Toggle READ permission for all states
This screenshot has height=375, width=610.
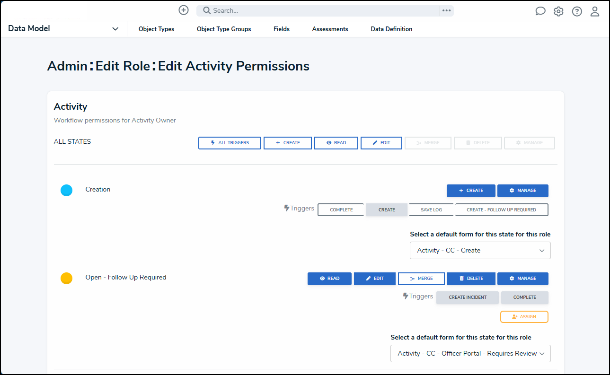(x=336, y=143)
